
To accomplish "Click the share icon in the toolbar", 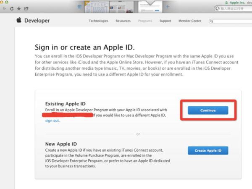I will pos(26,8).
